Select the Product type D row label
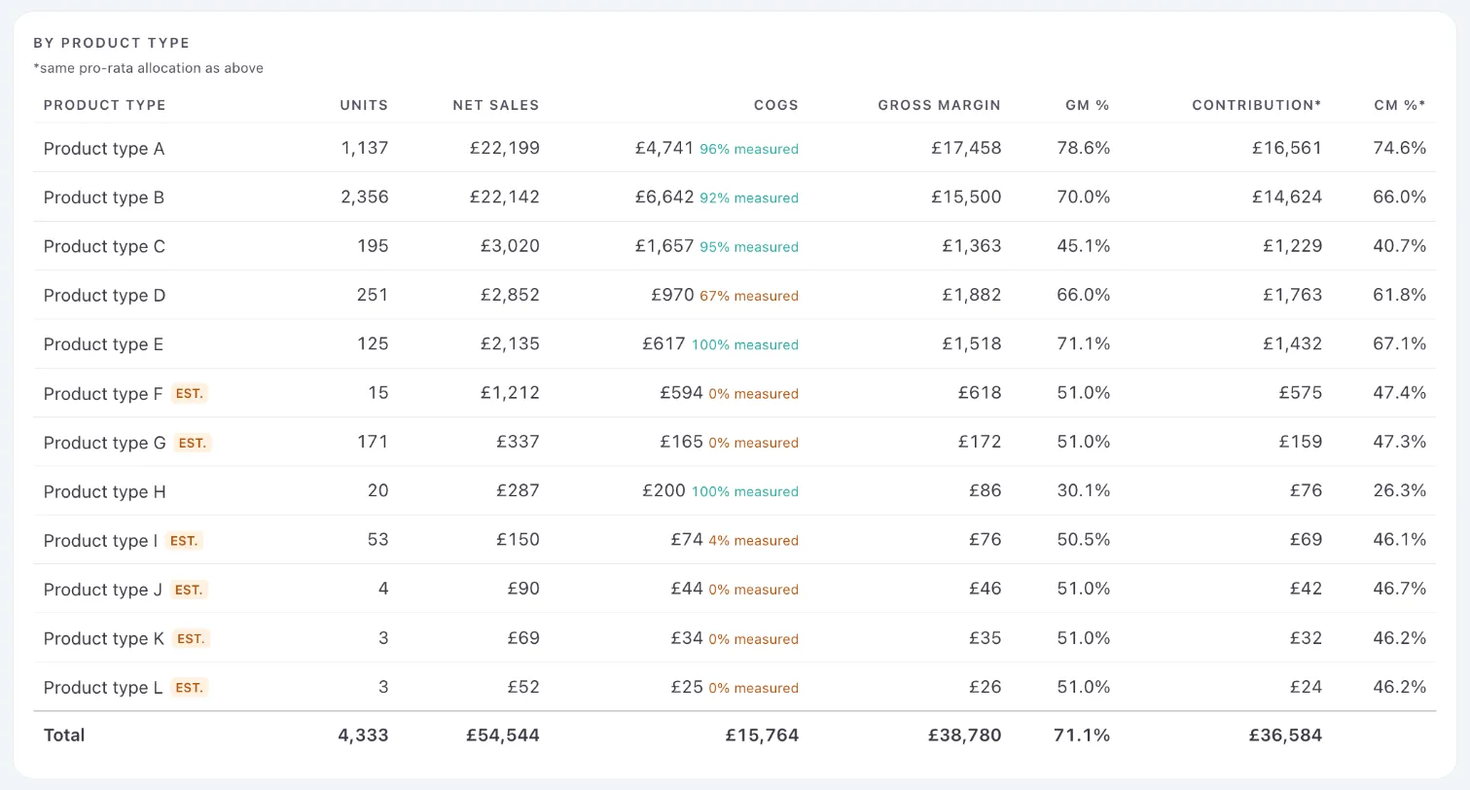Viewport: 1470px width, 790px height. 104,295
